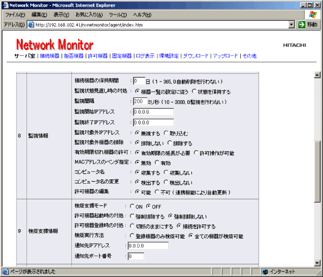
Task: Turn 検疫支援モード OFF
Action: click(x=148, y=206)
